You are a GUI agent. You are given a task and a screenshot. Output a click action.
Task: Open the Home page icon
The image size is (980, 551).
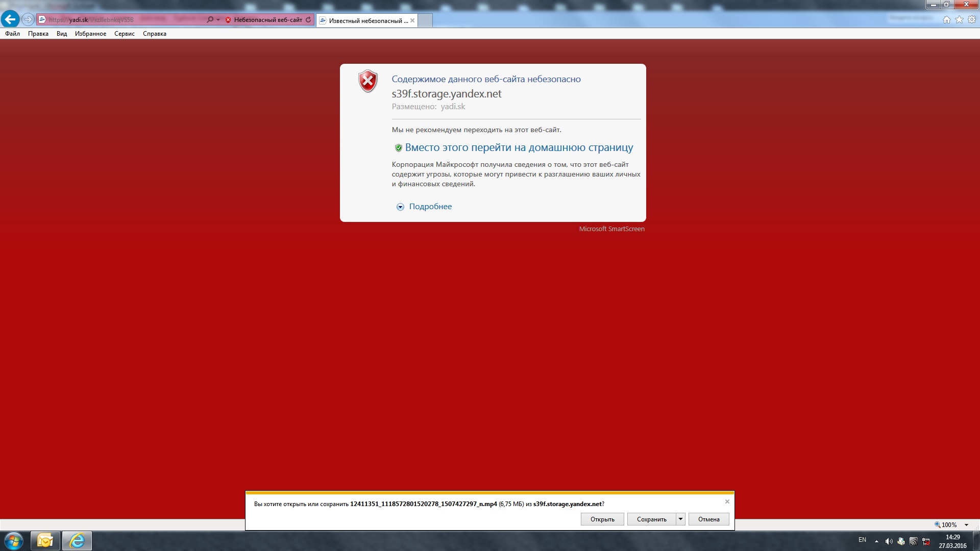[x=946, y=19]
